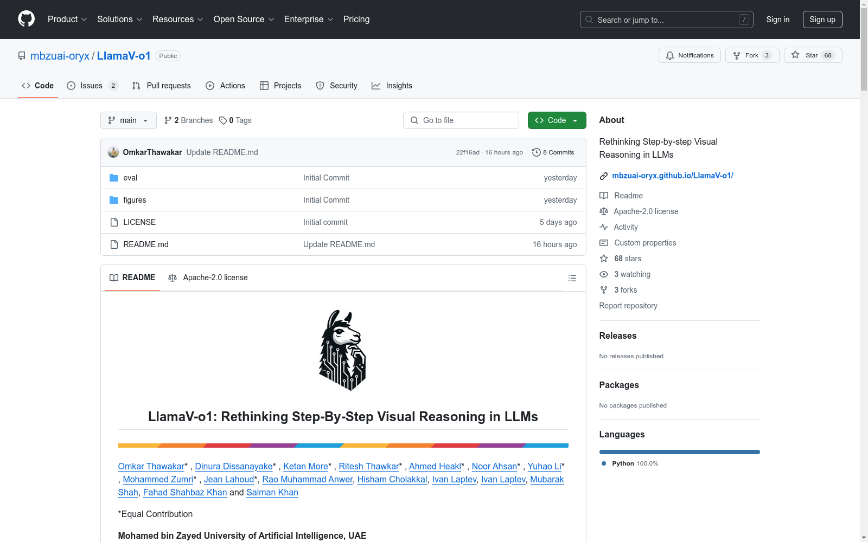Select the Apache-2.0 license tab

click(x=208, y=278)
